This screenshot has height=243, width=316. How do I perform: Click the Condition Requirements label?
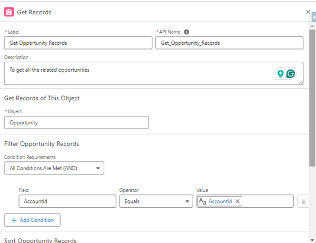point(30,157)
